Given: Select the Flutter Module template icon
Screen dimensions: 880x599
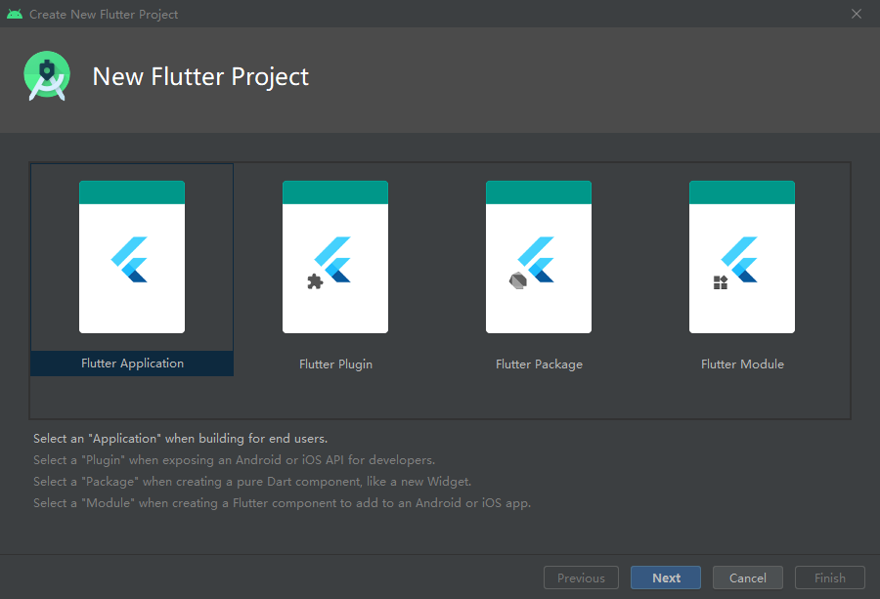Looking at the screenshot, I should (742, 257).
